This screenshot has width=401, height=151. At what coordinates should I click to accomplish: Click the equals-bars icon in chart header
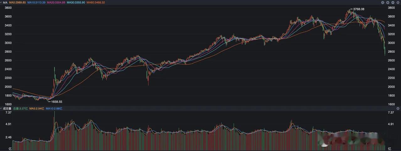point(383,3)
